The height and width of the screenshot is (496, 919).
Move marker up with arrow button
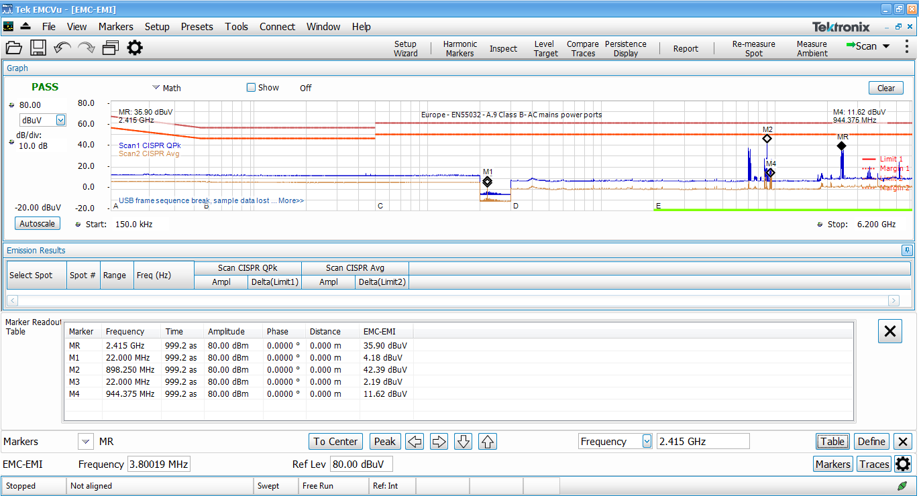(488, 442)
